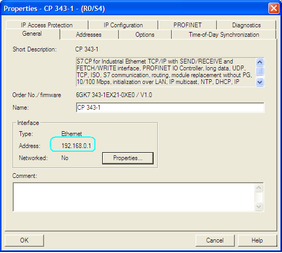Select the Diagnostics tab

[x=246, y=25]
